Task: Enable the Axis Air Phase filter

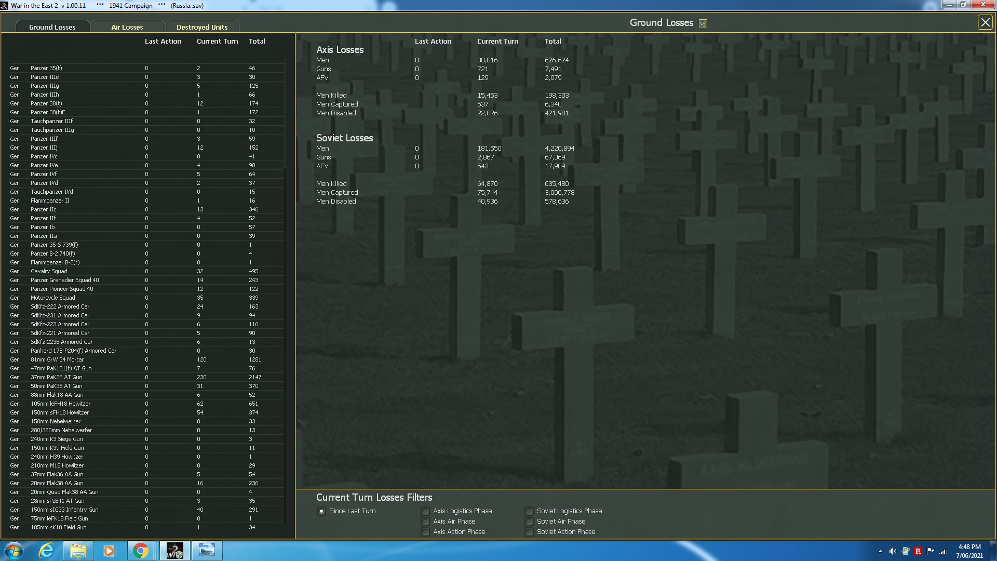Action: tap(425, 522)
